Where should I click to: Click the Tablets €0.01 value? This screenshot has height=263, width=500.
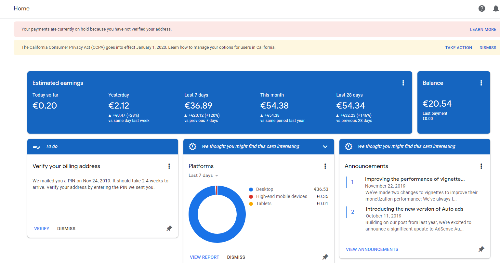click(x=322, y=204)
